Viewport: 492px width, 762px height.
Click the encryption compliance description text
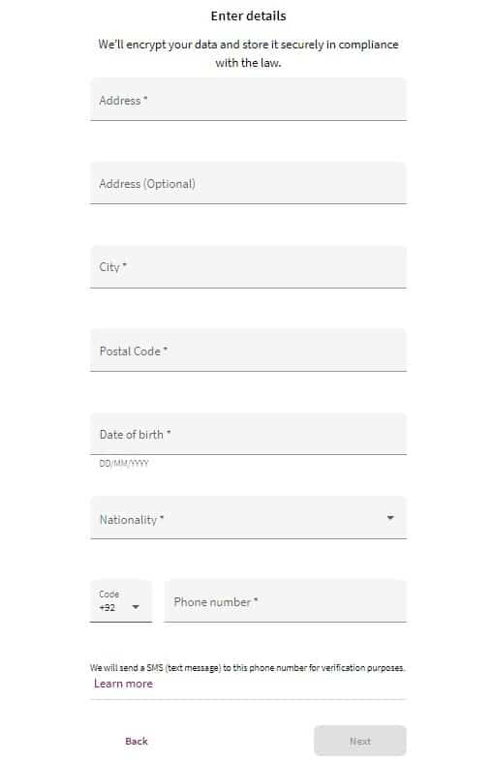249,53
